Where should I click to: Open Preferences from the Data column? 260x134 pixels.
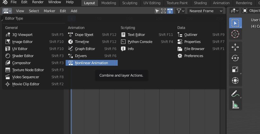(193, 56)
